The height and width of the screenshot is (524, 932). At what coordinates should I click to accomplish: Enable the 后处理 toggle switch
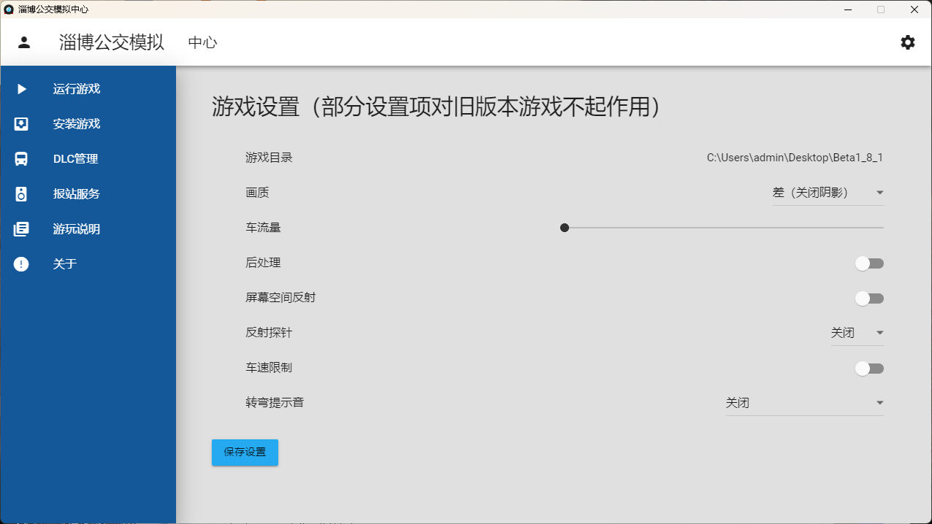(869, 263)
